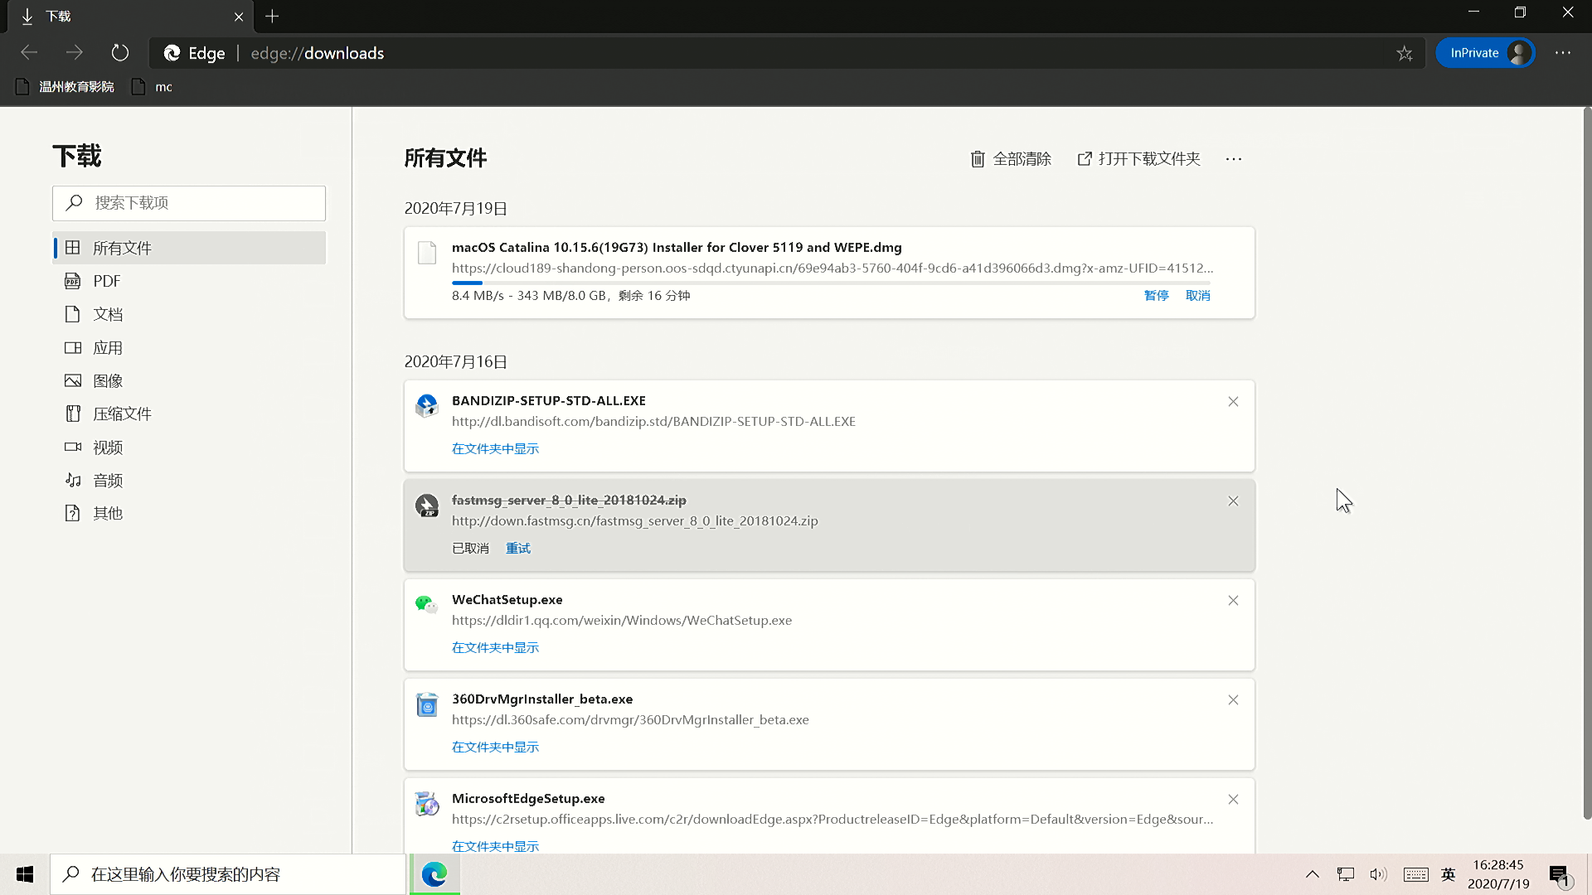Reload the downloads page

click(x=120, y=53)
